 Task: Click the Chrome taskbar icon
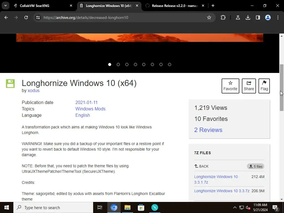point(114,207)
